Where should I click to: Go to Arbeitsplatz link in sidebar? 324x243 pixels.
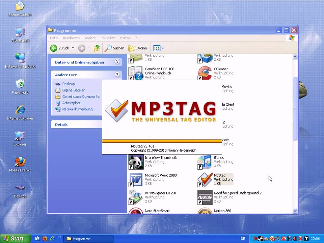71,103
